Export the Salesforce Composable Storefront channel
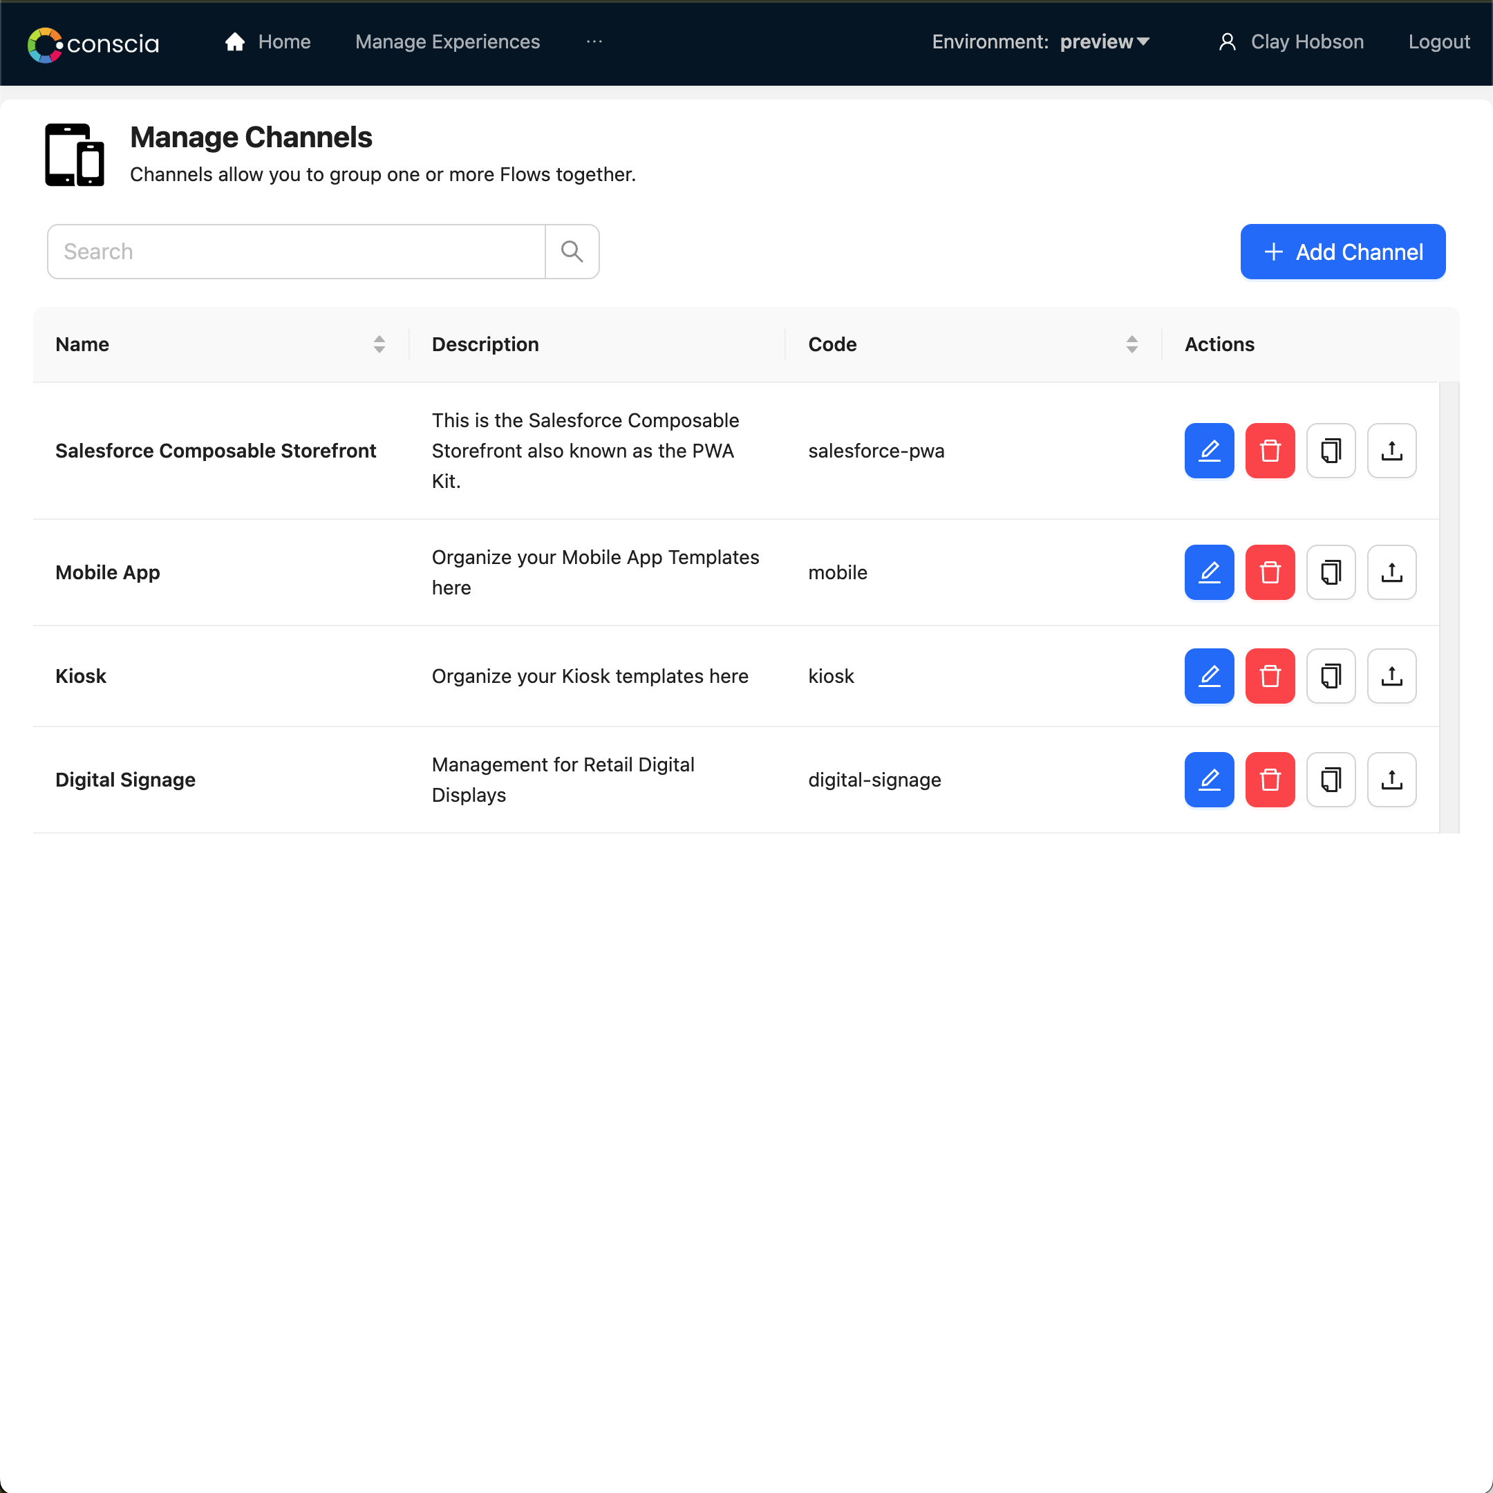The image size is (1493, 1493). coord(1392,451)
